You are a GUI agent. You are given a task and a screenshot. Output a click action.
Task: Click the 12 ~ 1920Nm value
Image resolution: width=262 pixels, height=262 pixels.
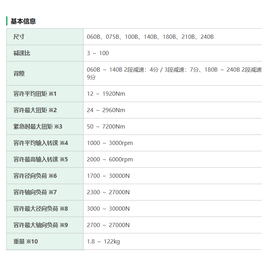[x=106, y=94]
